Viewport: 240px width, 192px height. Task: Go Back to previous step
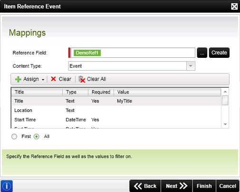tap(145, 186)
